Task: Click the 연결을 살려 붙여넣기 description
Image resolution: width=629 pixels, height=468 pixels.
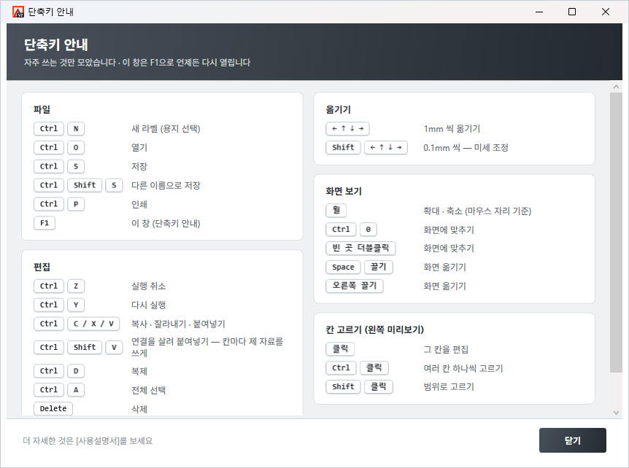Action: click(207, 347)
